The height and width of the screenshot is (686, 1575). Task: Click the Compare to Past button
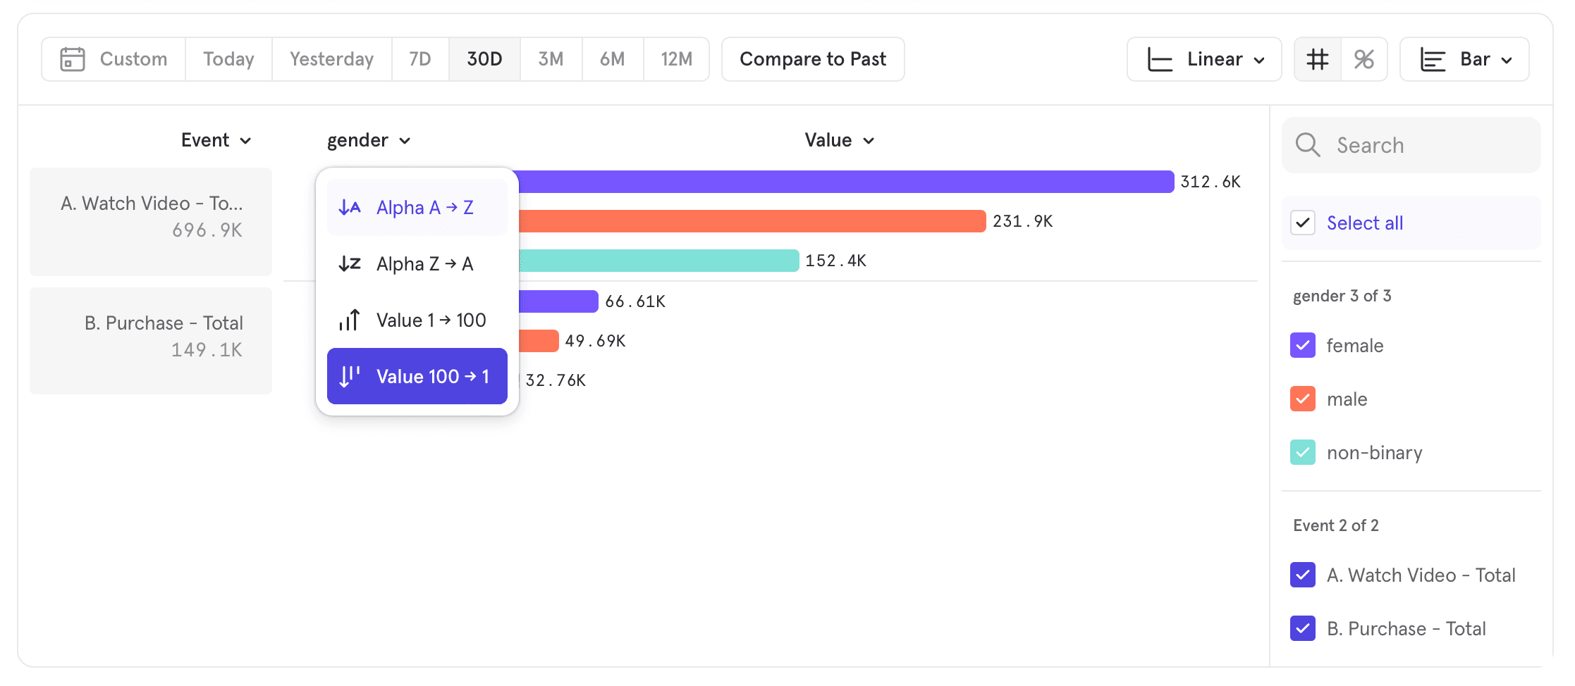click(812, 59)
